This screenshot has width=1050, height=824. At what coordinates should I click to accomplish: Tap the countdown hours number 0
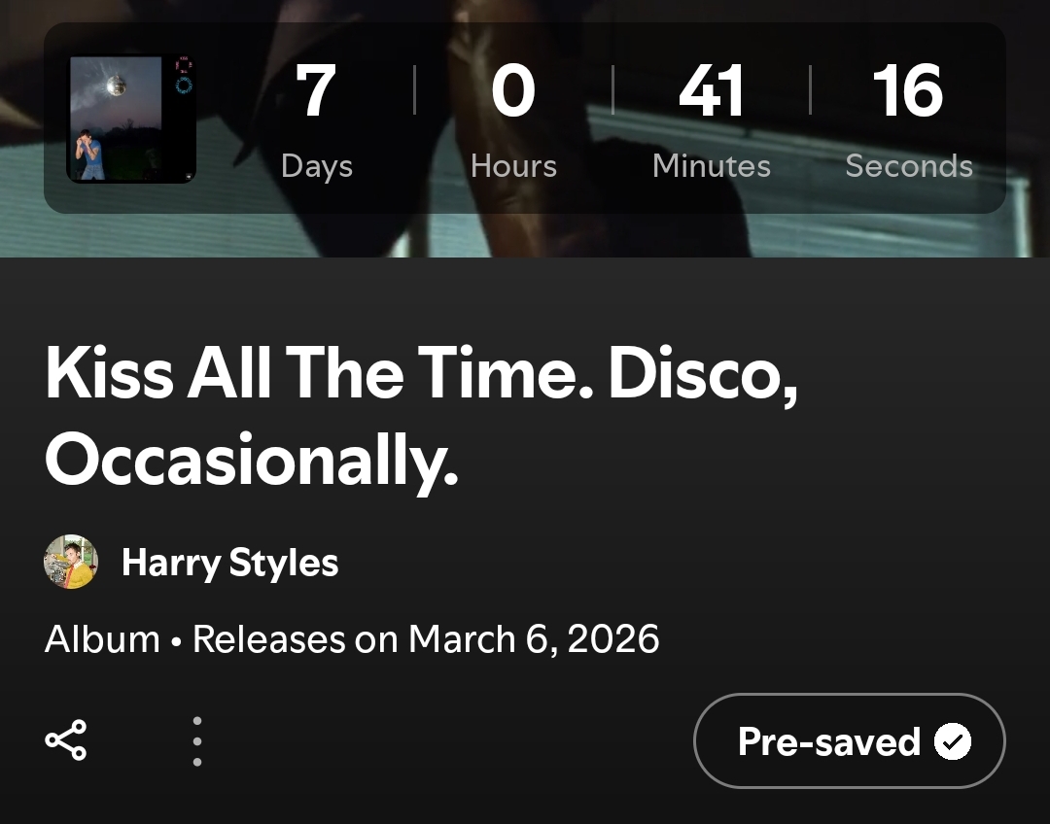click(513, 92)
